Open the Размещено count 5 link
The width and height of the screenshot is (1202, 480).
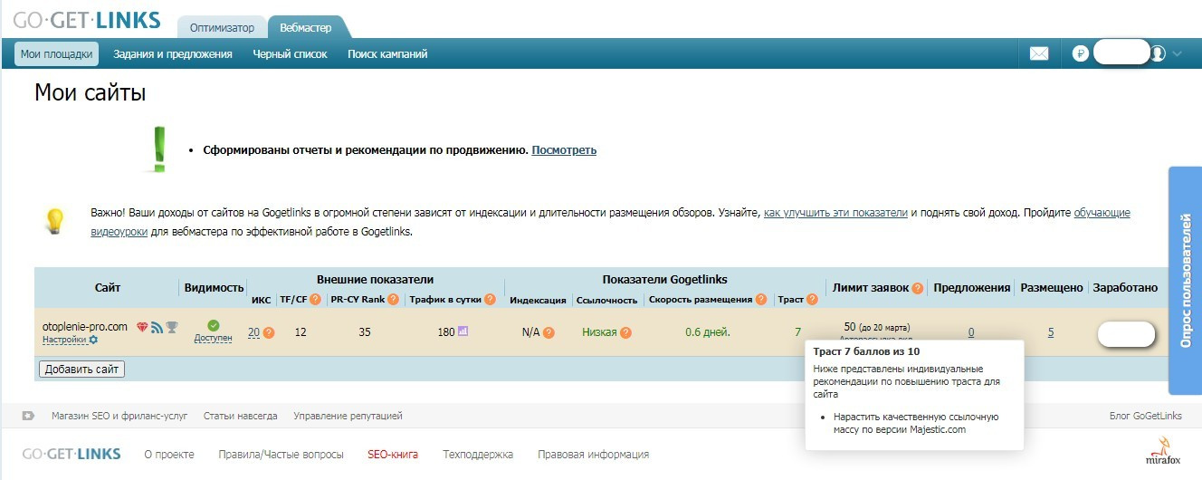(x=1051, y=332)
